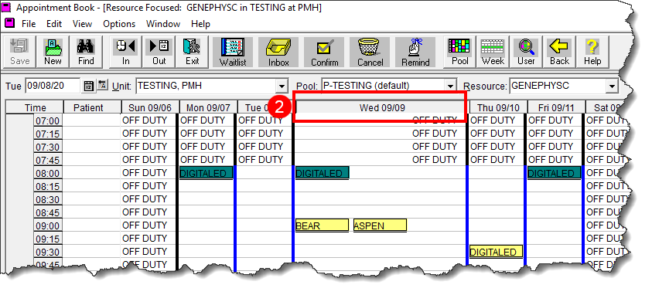The width and height of the screenshot is (652, 295).
Task: Click the Confirm checkmark icon
Action: pos(324,52)
